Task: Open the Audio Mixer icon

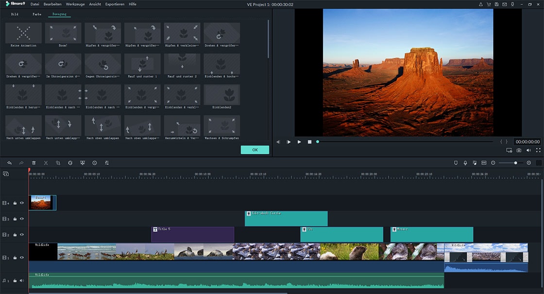Action: point(474,163)
